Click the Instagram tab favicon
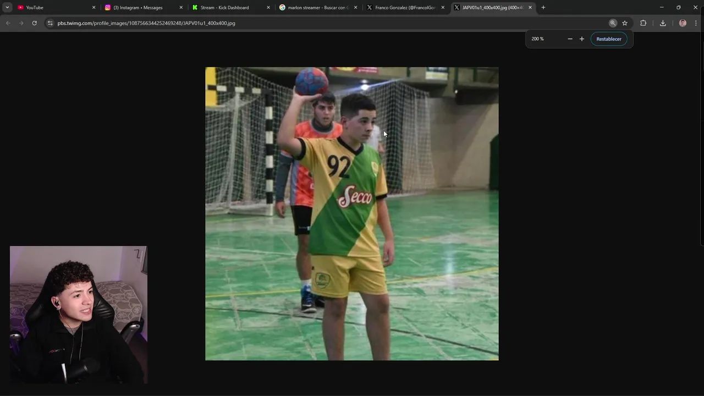This screenshot has width=704, height=396. click(108, 7)
